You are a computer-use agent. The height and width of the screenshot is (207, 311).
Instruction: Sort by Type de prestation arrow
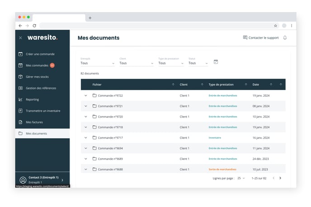pyautogui.click(x=246, y=85)
